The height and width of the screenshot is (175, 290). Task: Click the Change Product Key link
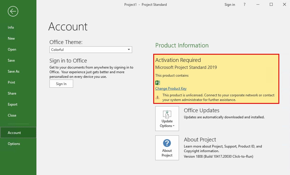point(171,89)
